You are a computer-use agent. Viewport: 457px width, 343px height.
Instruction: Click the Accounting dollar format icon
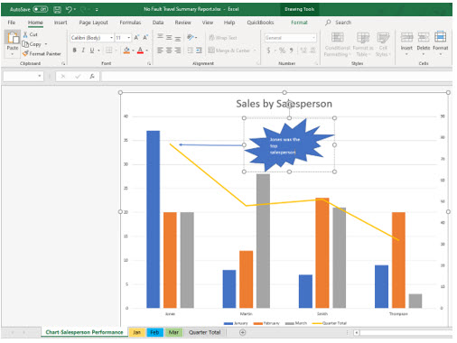(268, 51)
